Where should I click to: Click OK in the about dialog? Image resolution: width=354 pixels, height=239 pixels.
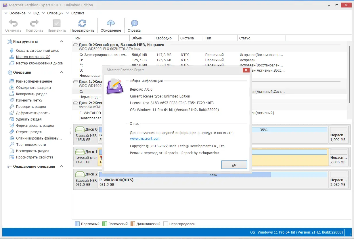click(234, 165)
